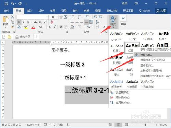This screenshot has width=171, height=128.
Task: Toggle superscript formatting
Action: (45, 22)
